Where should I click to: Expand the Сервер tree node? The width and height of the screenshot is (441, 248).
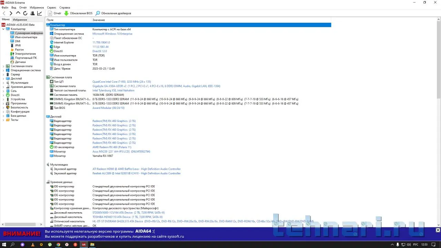coord(3,74)
